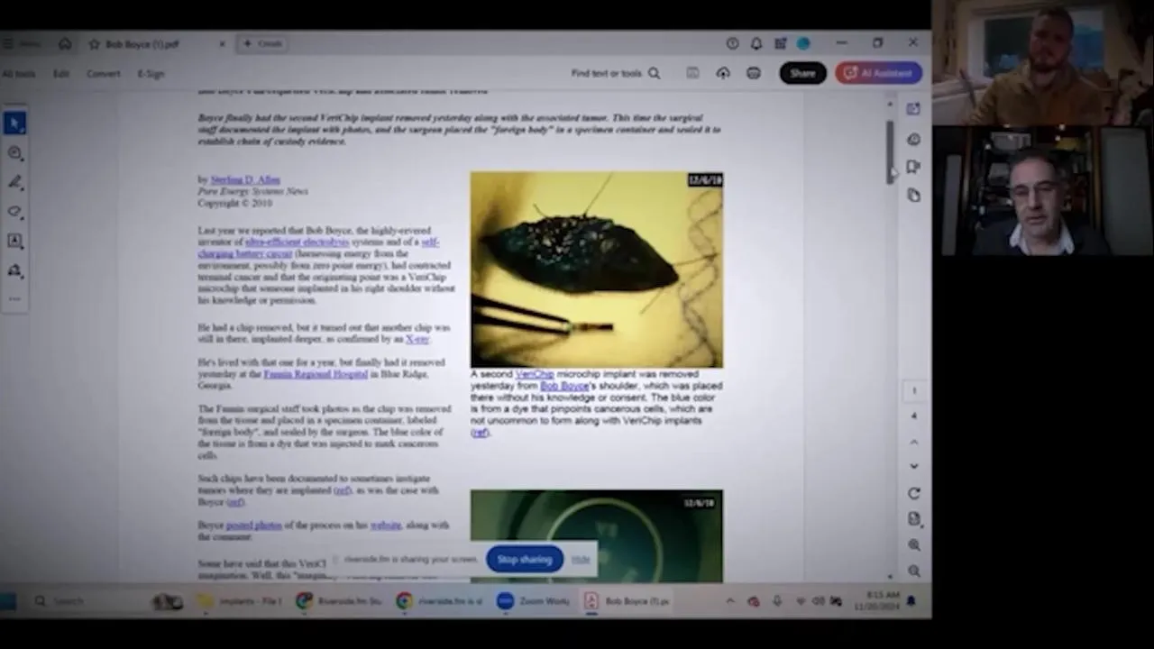Screen dimensions: 1154x649
Task: Click the Save icon in the top toolbar
Action: 692,73
